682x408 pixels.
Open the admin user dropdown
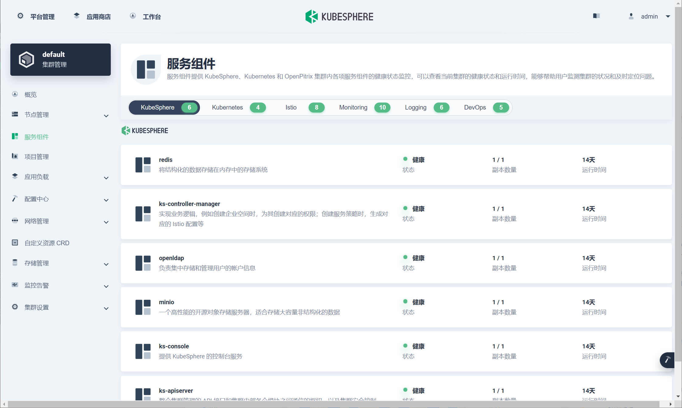click(x=668, y=16)
